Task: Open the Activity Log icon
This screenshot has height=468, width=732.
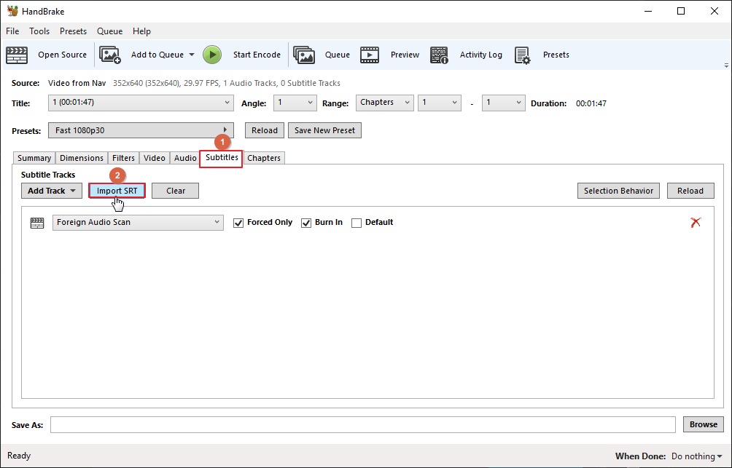Action: (x=439, y=55)
